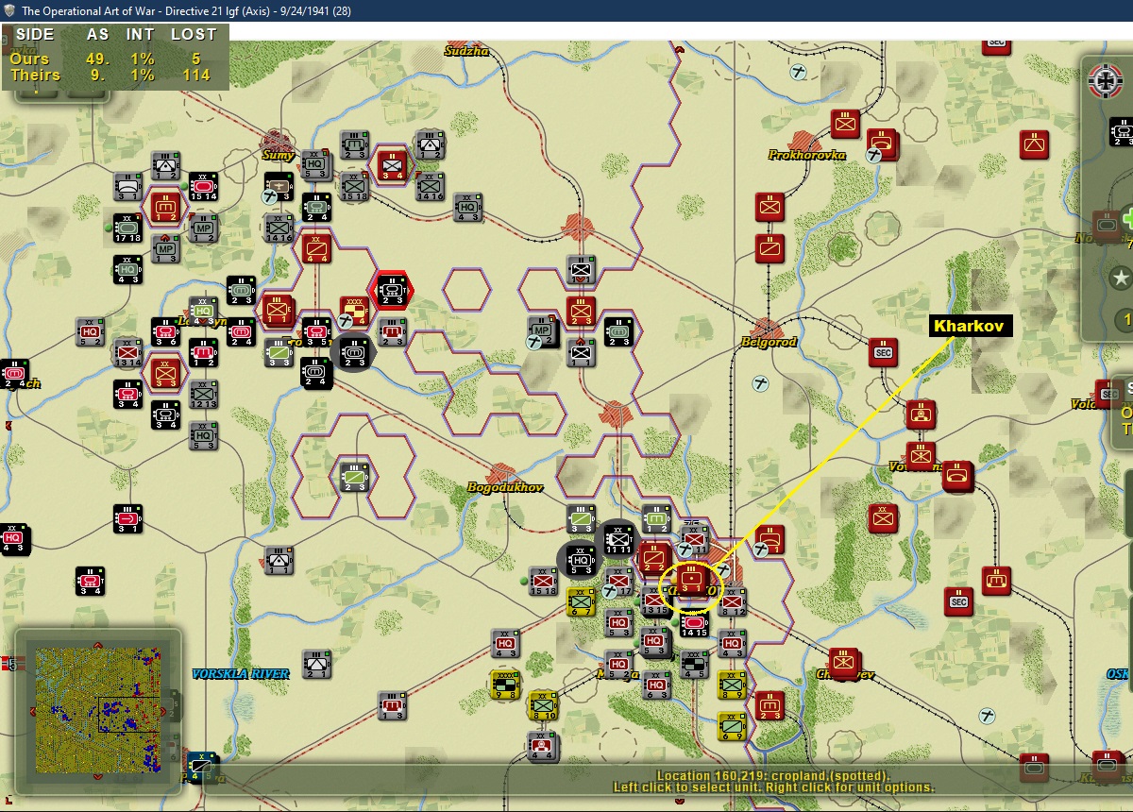Select red 3-1 armored-car regiment at Kharkov
This screenshot has width=1133, height=812.
[691, 580]
